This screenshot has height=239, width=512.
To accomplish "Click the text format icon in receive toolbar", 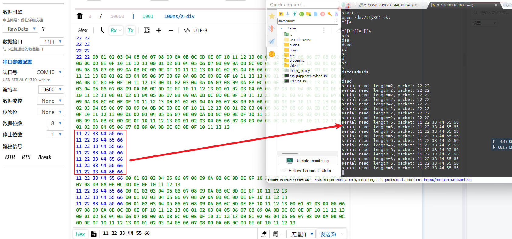I will pyautogui.click(x=147, y=30).
